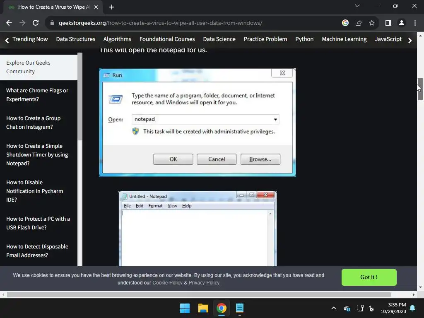Click scroll-down arrow of page scrollbar
The image size is (424, 318).
(x=420, y=287)
